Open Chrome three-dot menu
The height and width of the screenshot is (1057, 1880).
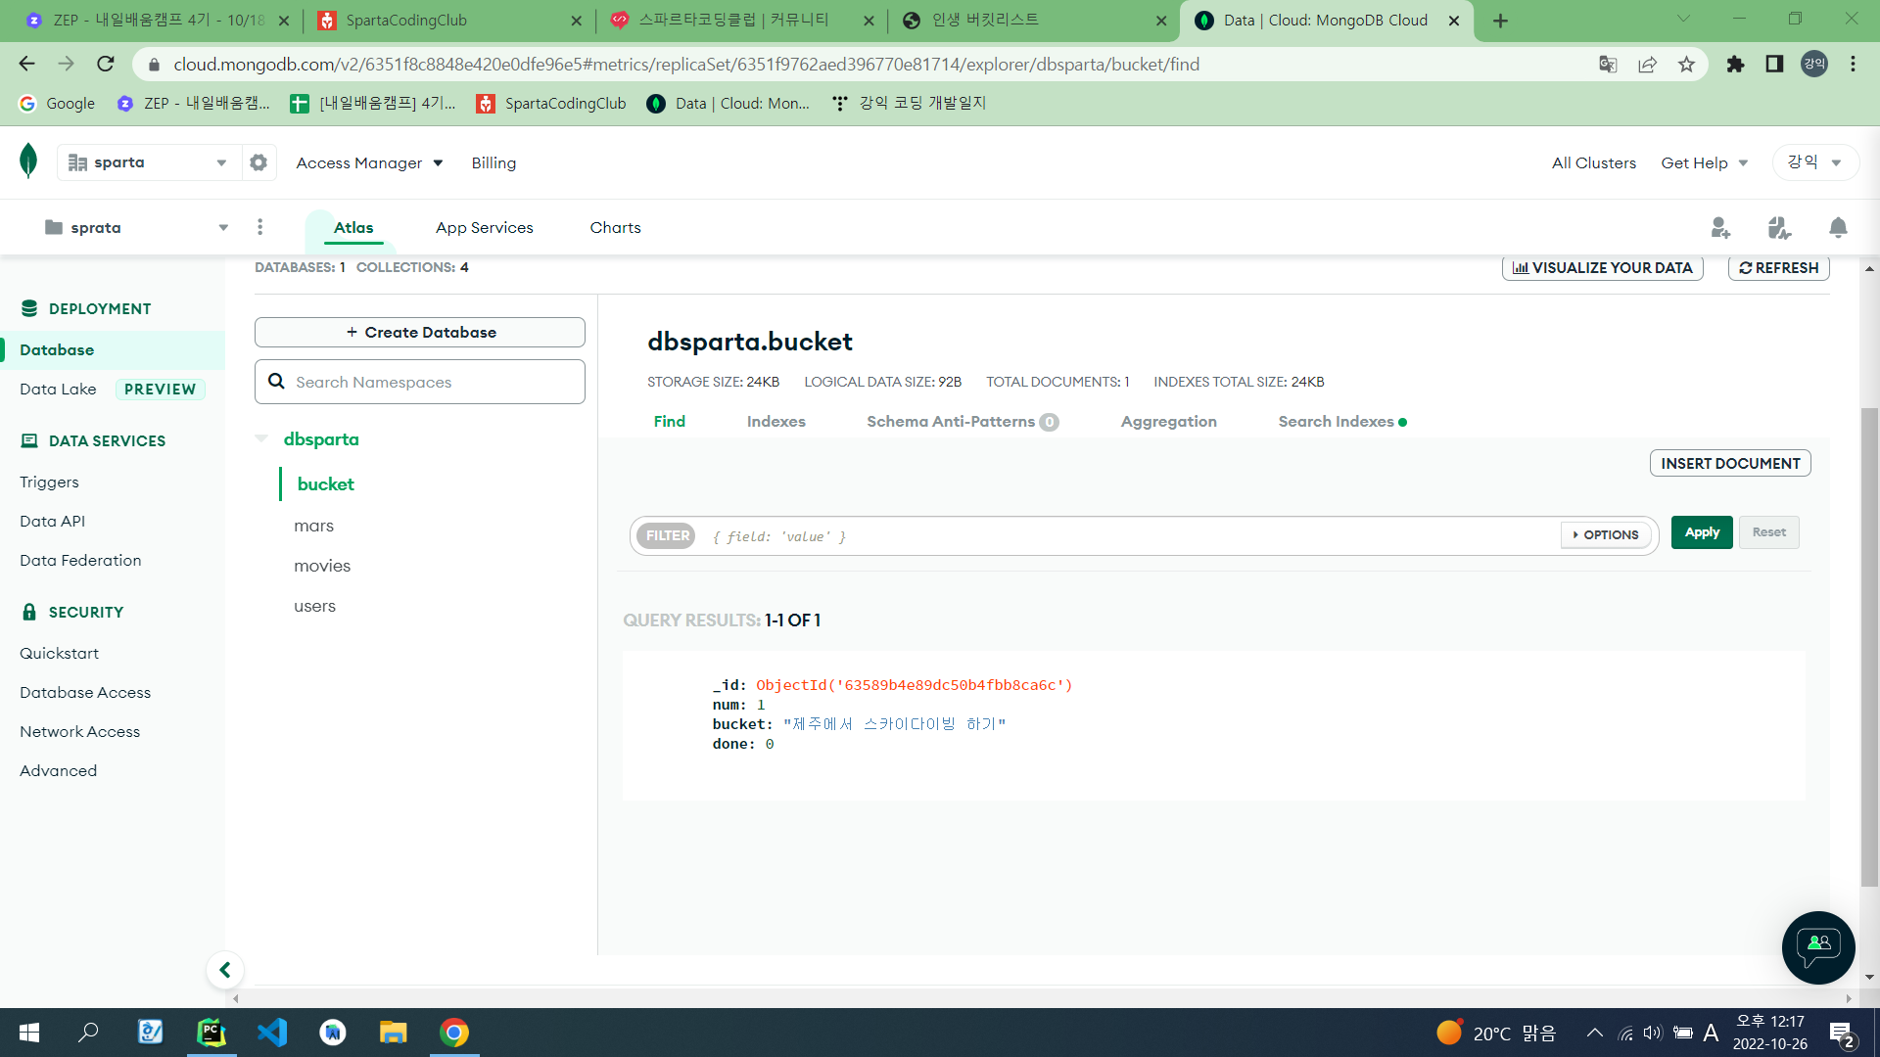[x=1853, y=65]
